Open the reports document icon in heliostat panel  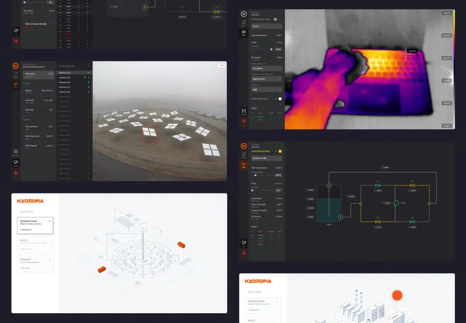pyautogui.click(x=16, y=152)
